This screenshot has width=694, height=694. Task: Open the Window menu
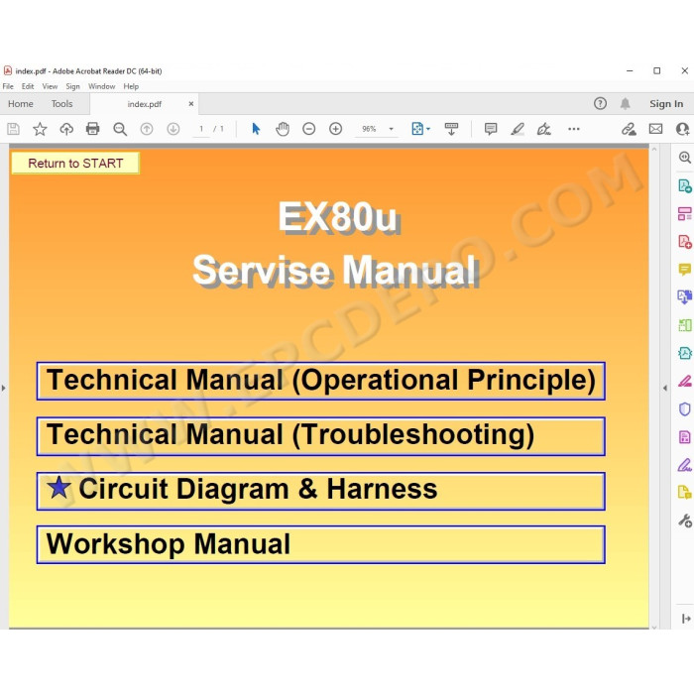click(x=101, y=86)
